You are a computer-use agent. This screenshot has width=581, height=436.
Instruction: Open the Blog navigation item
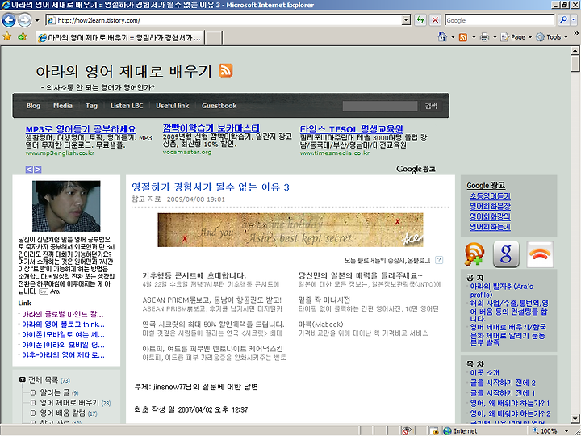[33, 106]
